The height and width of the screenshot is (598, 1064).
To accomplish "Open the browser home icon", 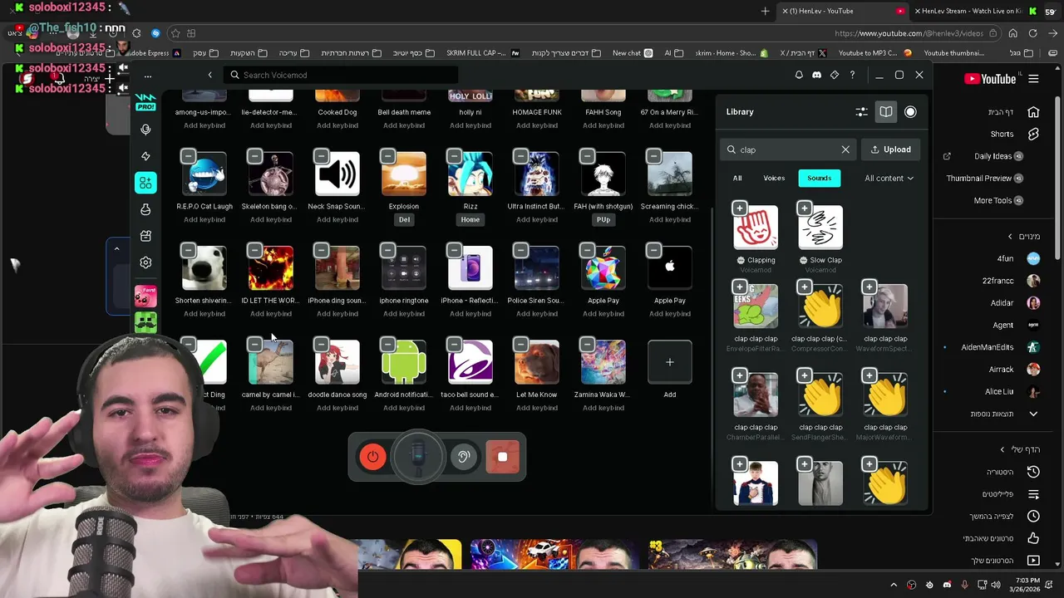I will click(x=1012, y=33).
